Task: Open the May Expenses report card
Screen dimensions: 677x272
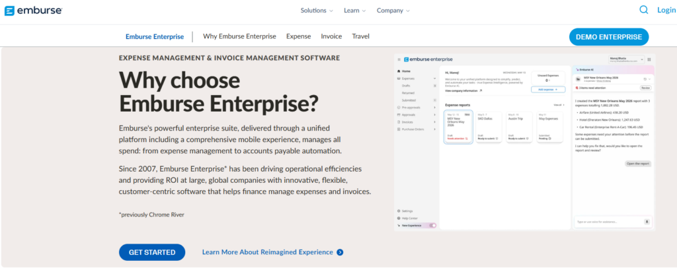Action: click(x=549, y=127)
